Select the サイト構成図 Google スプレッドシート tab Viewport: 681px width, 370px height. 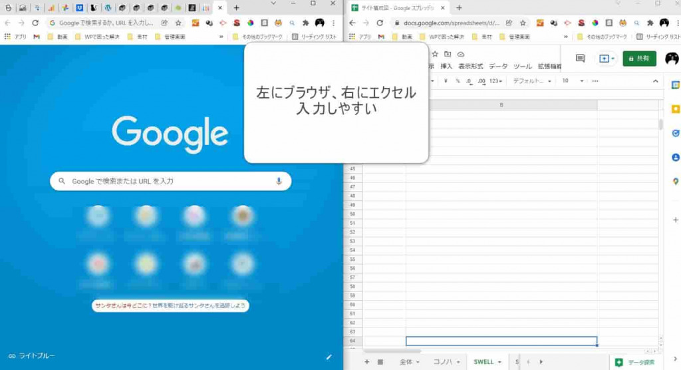tap(398, 8)
